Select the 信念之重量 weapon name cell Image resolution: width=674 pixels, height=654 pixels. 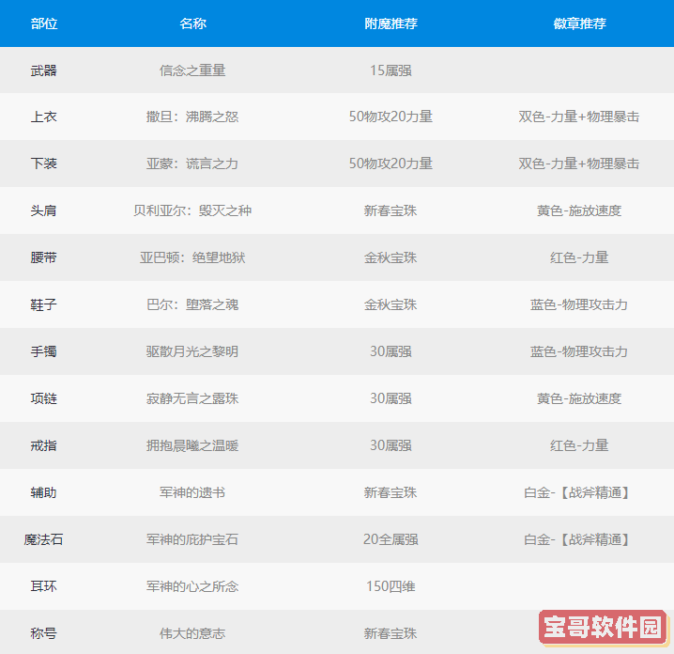coord(192,70)
